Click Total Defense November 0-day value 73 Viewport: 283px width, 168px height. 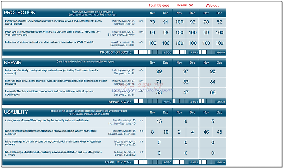[x=153, y=22]
